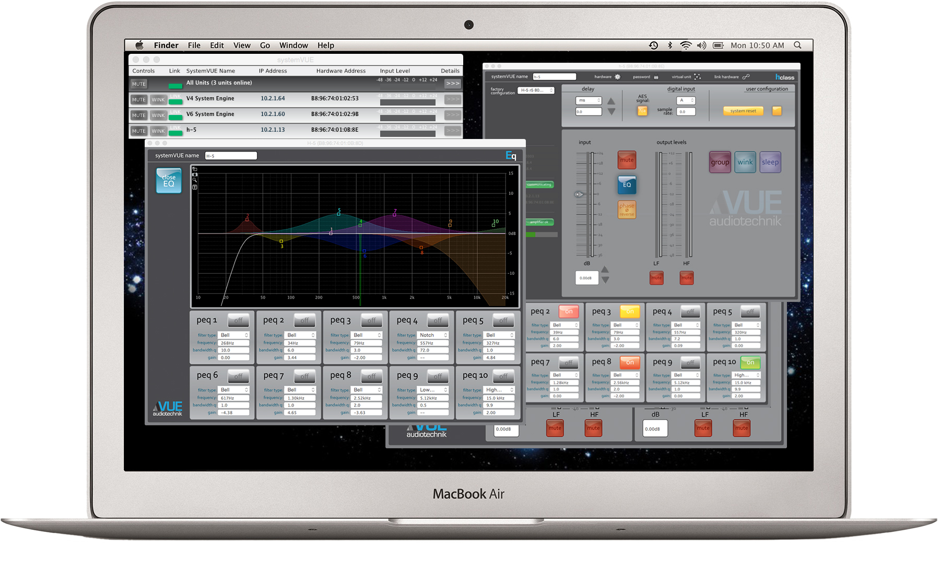940x581 pixels.
Task: Toggle the green peq 10 on switch
Action: click(x=750, y=362)
